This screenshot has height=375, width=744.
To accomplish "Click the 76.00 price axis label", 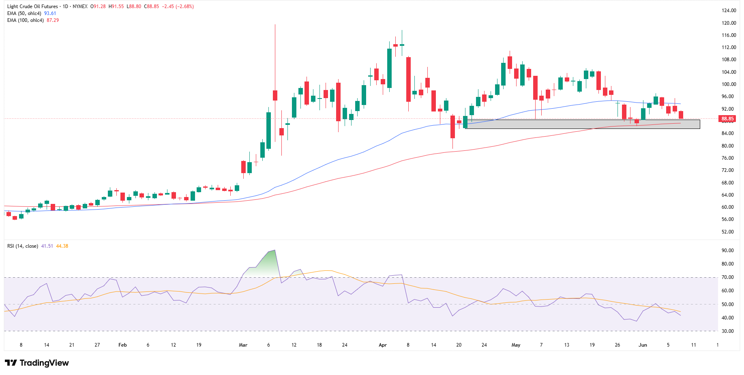I will [x=727, y=158].
